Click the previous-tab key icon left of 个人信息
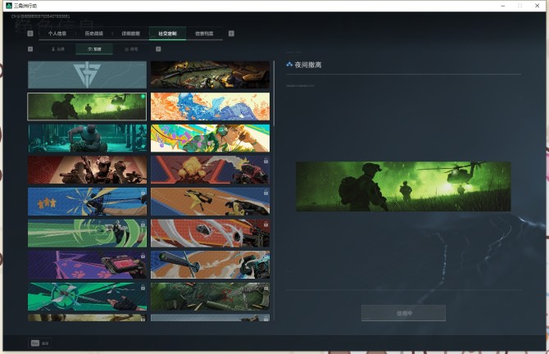 pos(30,34)
